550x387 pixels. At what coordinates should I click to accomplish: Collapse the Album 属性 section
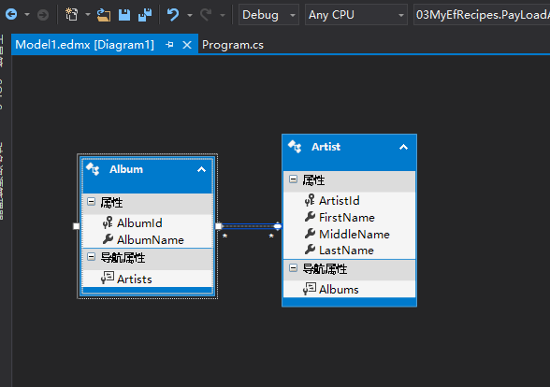(92, 202)
